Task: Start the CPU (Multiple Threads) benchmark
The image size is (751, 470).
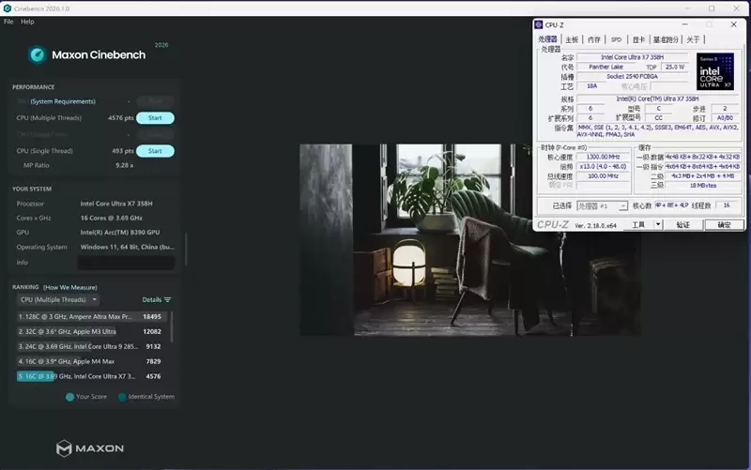Action: (x=155, y=118)
